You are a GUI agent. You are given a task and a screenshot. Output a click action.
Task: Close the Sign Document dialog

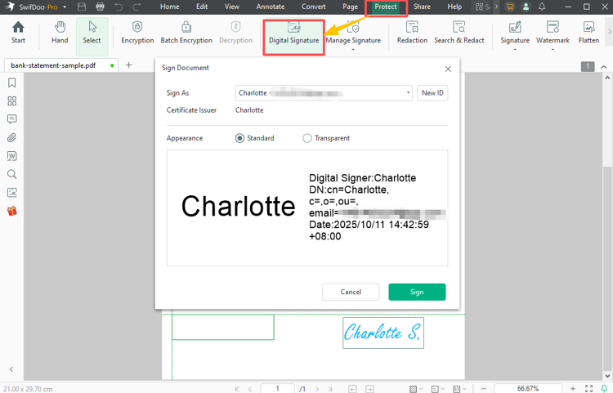(x=448, y=69)
